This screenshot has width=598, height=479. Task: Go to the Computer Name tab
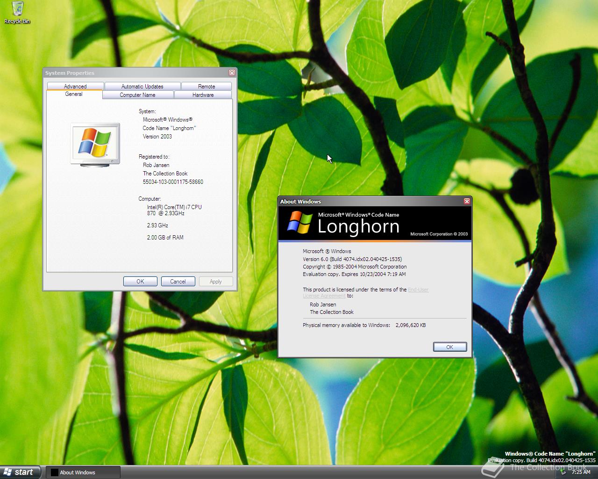[137, 94]
